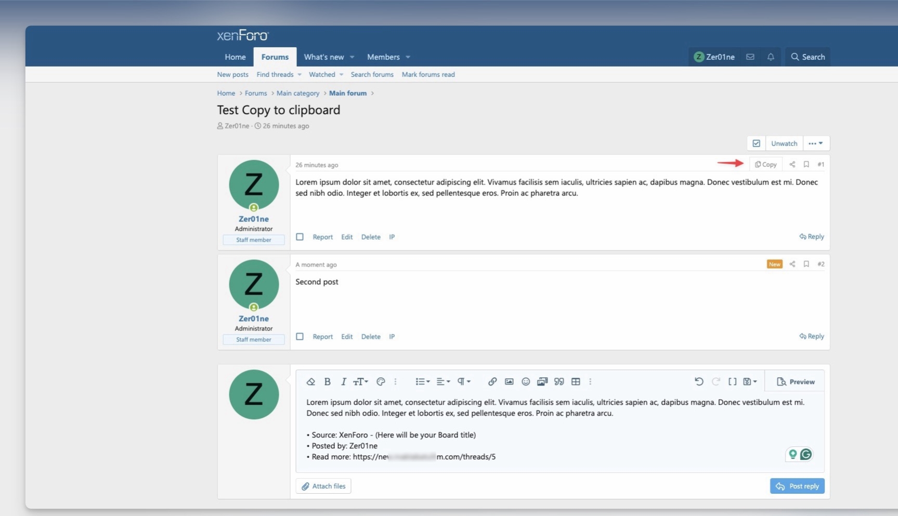Open the smilies emoji picker
The height and width of the screenshot is (516, 898).
click(526, 381)
